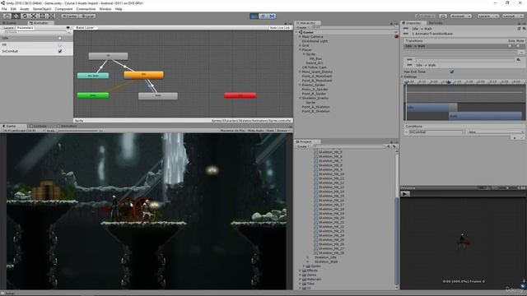The image size is (527, 296).
Task: Select the Hand tool in toolbar
Action: 7,16
